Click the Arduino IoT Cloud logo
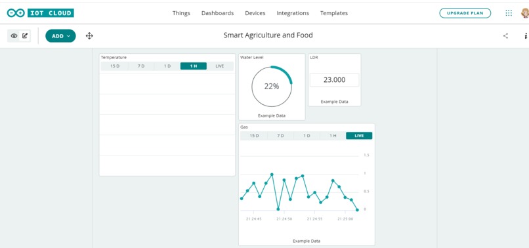Screen dimensions: 529x248 [40, 13]
